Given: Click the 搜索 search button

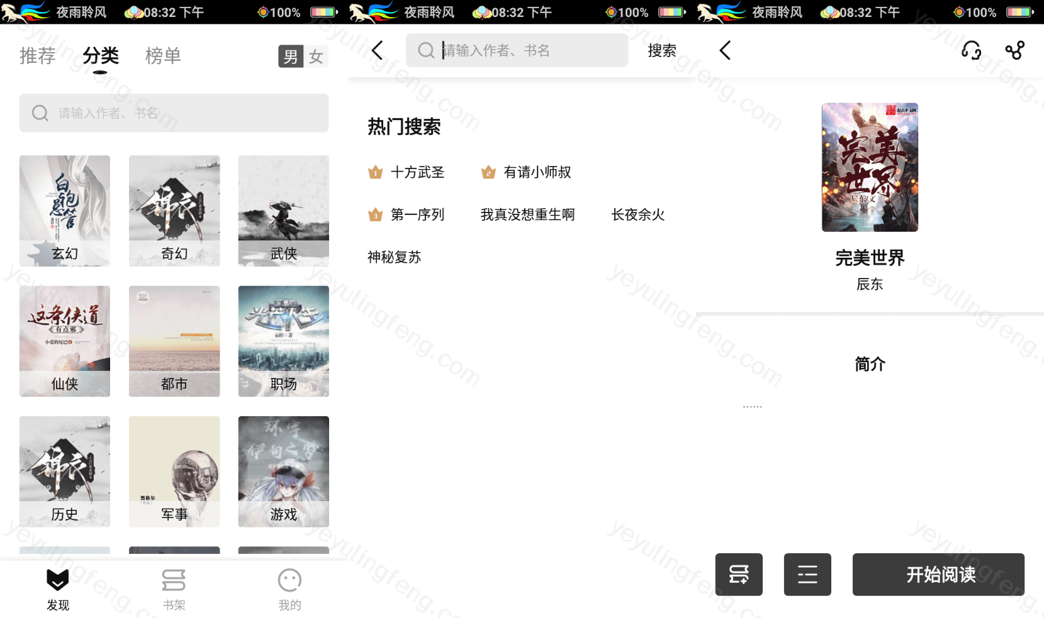Looking at the screenshot, I should pos(662,50).
